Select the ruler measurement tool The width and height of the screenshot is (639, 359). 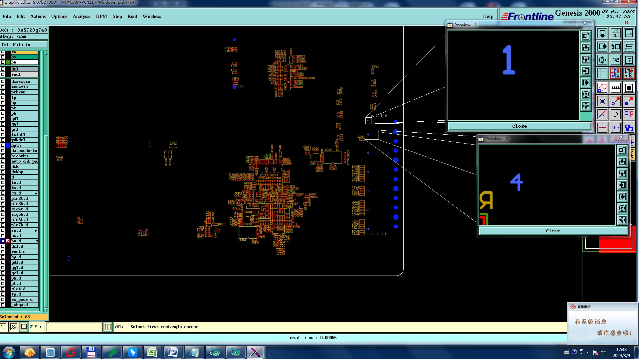point(615,88)
